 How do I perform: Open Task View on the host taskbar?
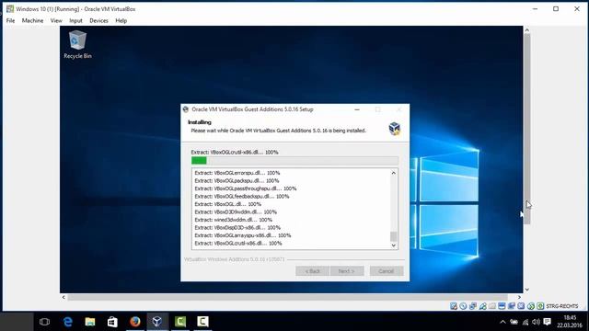[44, 322]
